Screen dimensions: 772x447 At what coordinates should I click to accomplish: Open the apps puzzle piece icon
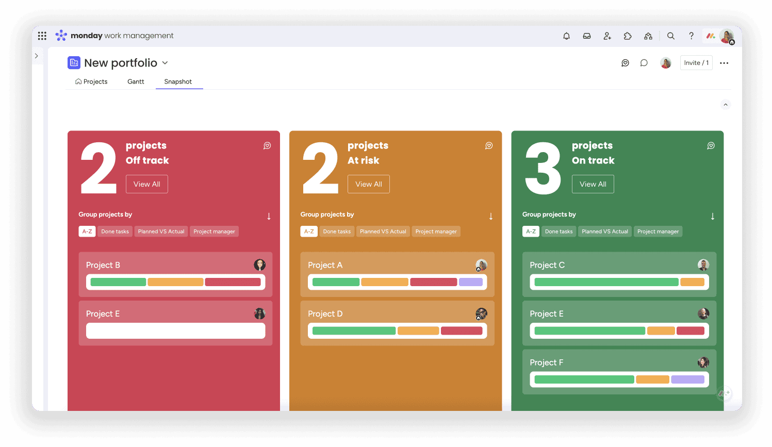[628, 36]
